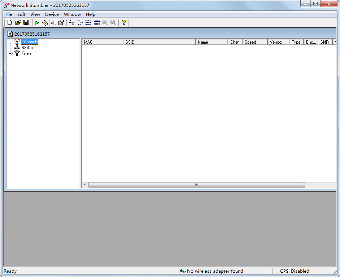Switch to large icons view
This screenshot has height=277, width=340.
tap(72, 23)
